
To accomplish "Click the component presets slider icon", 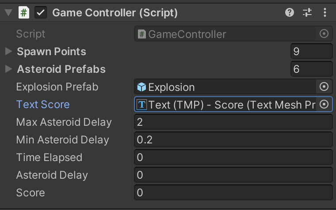I will 307,13.
